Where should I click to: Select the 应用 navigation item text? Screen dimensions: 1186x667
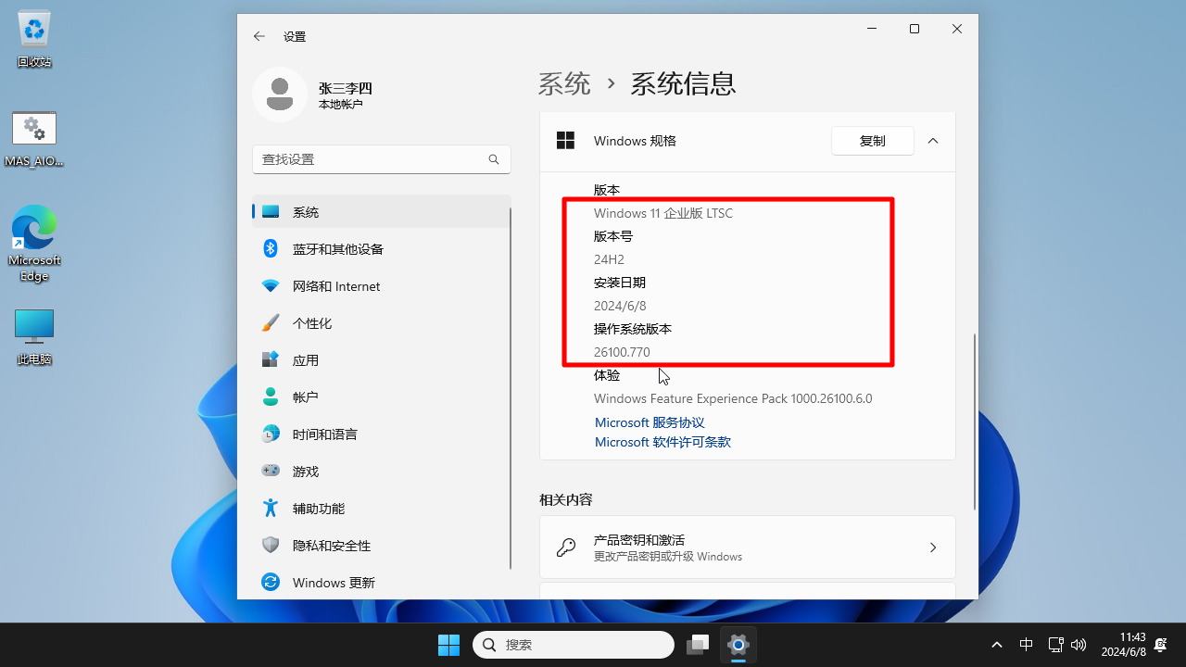tap(306, 360)
